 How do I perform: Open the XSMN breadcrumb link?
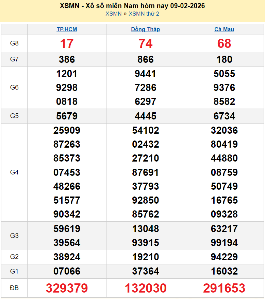click(x=113, y=14)
